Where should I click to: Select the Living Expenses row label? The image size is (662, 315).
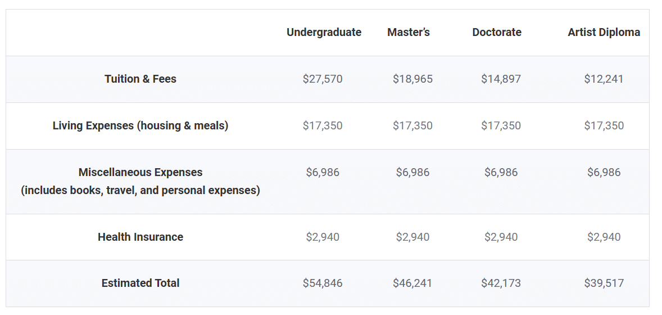click(x=140, y=125)
